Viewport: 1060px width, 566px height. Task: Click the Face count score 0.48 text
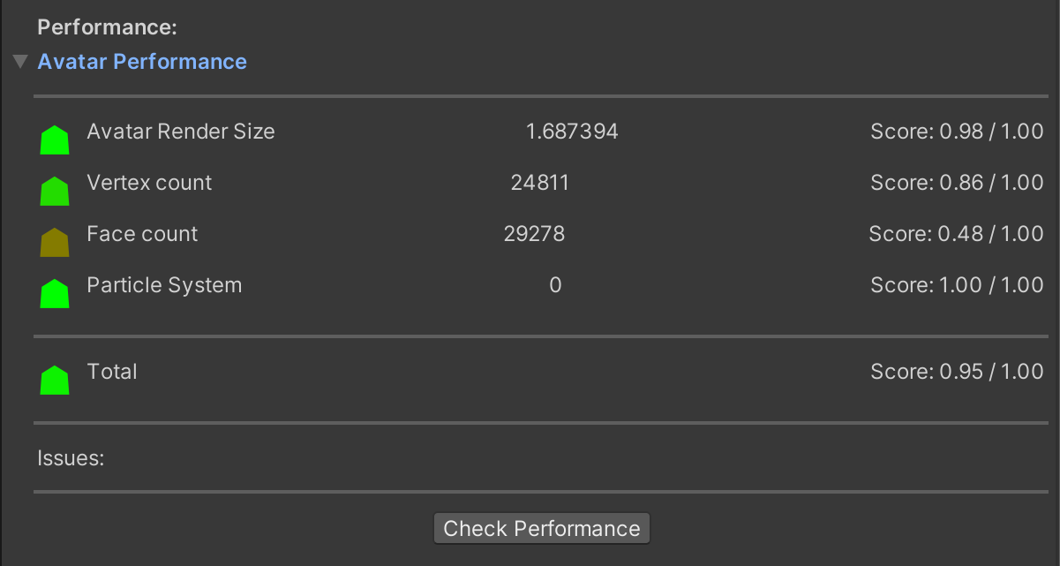click(956, 234)
